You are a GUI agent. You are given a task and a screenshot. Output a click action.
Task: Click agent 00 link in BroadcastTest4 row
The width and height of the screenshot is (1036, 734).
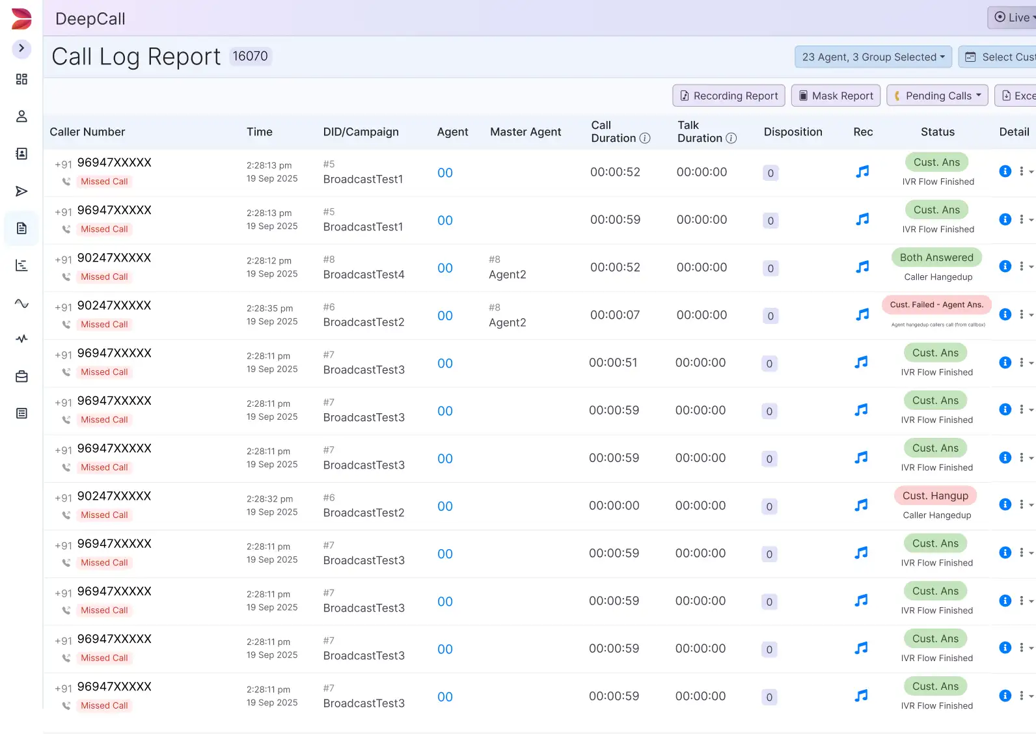pyautogui.click(x=445, y=268)
